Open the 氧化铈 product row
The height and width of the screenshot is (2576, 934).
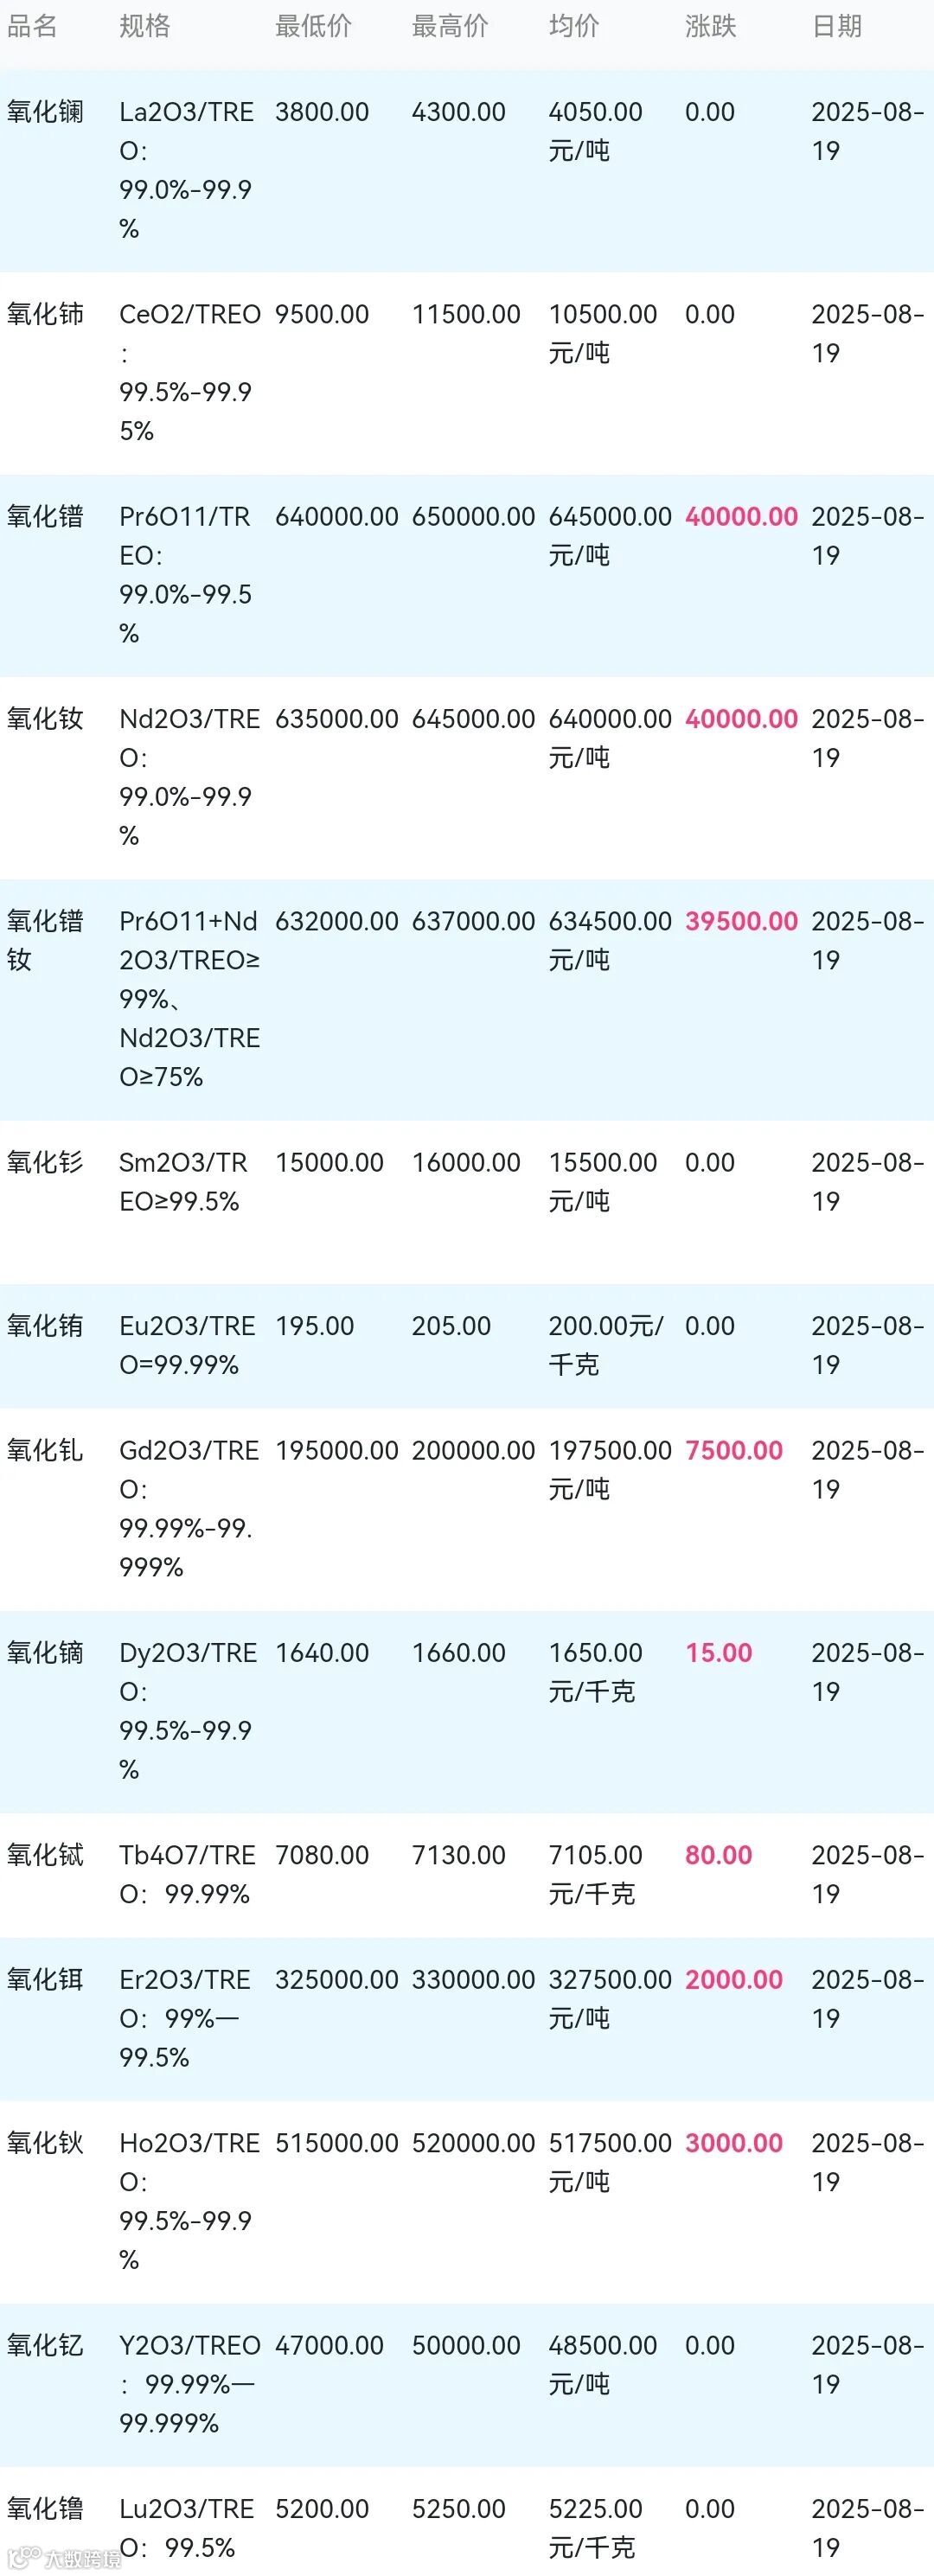[467, 373]
